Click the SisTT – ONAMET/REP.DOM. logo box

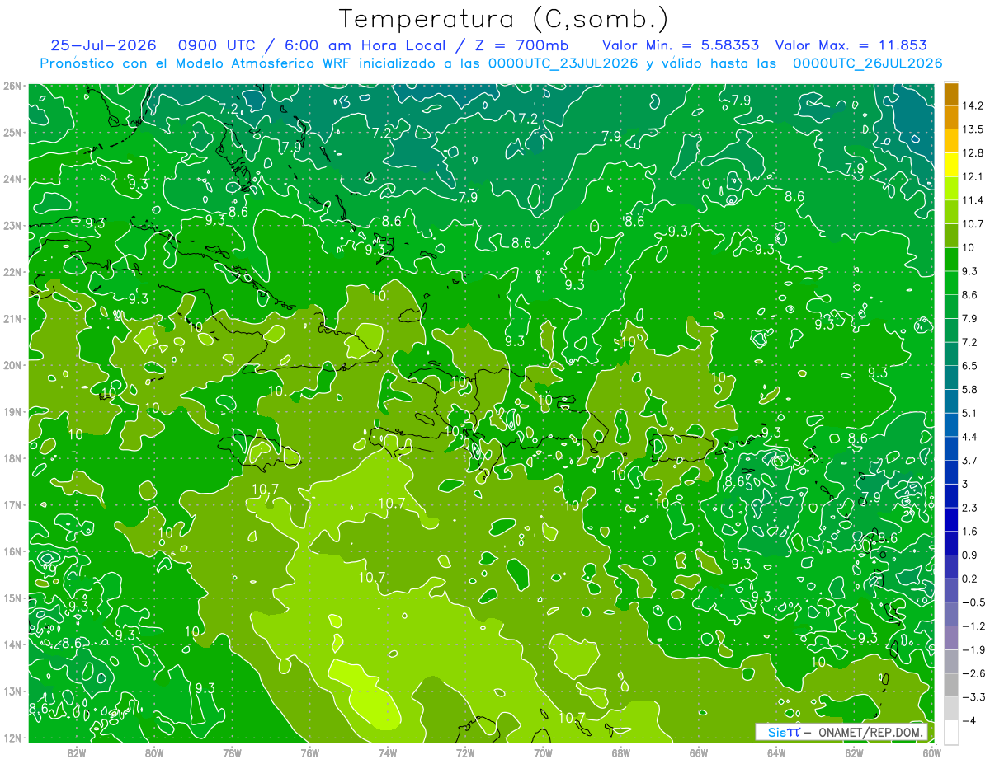841,732
